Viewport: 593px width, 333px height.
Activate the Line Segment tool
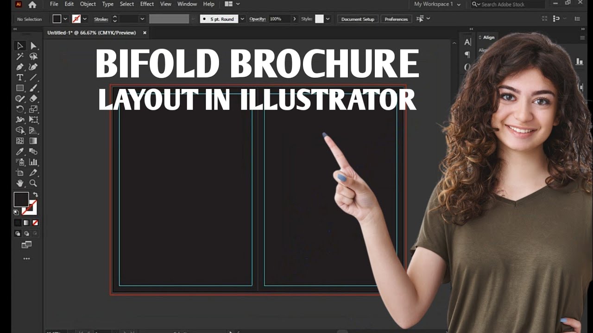[x=33, y=77]
